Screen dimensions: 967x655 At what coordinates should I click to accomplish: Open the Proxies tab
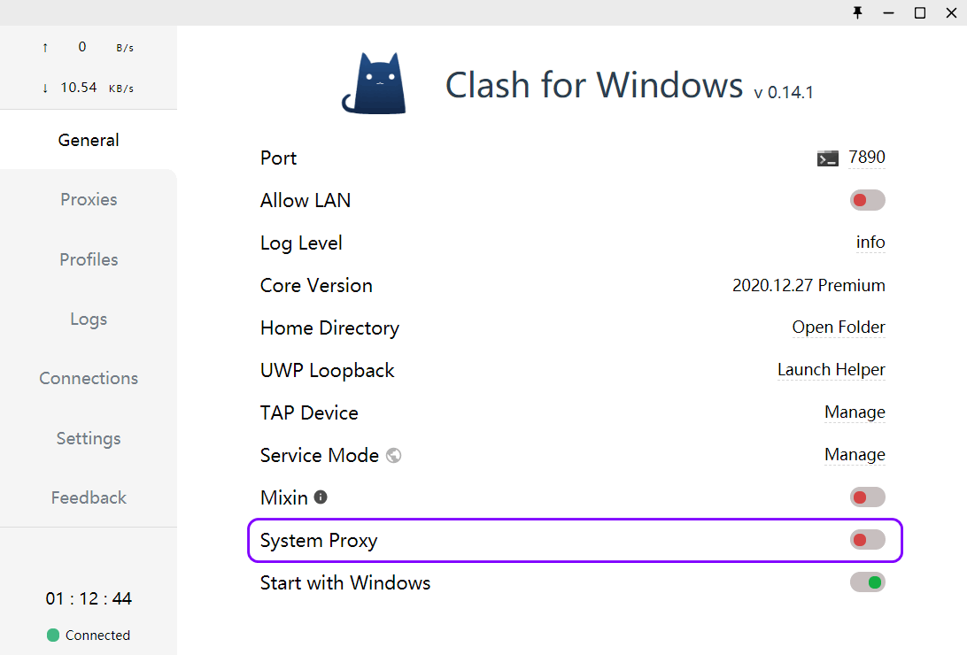click(x=89, y=200)
